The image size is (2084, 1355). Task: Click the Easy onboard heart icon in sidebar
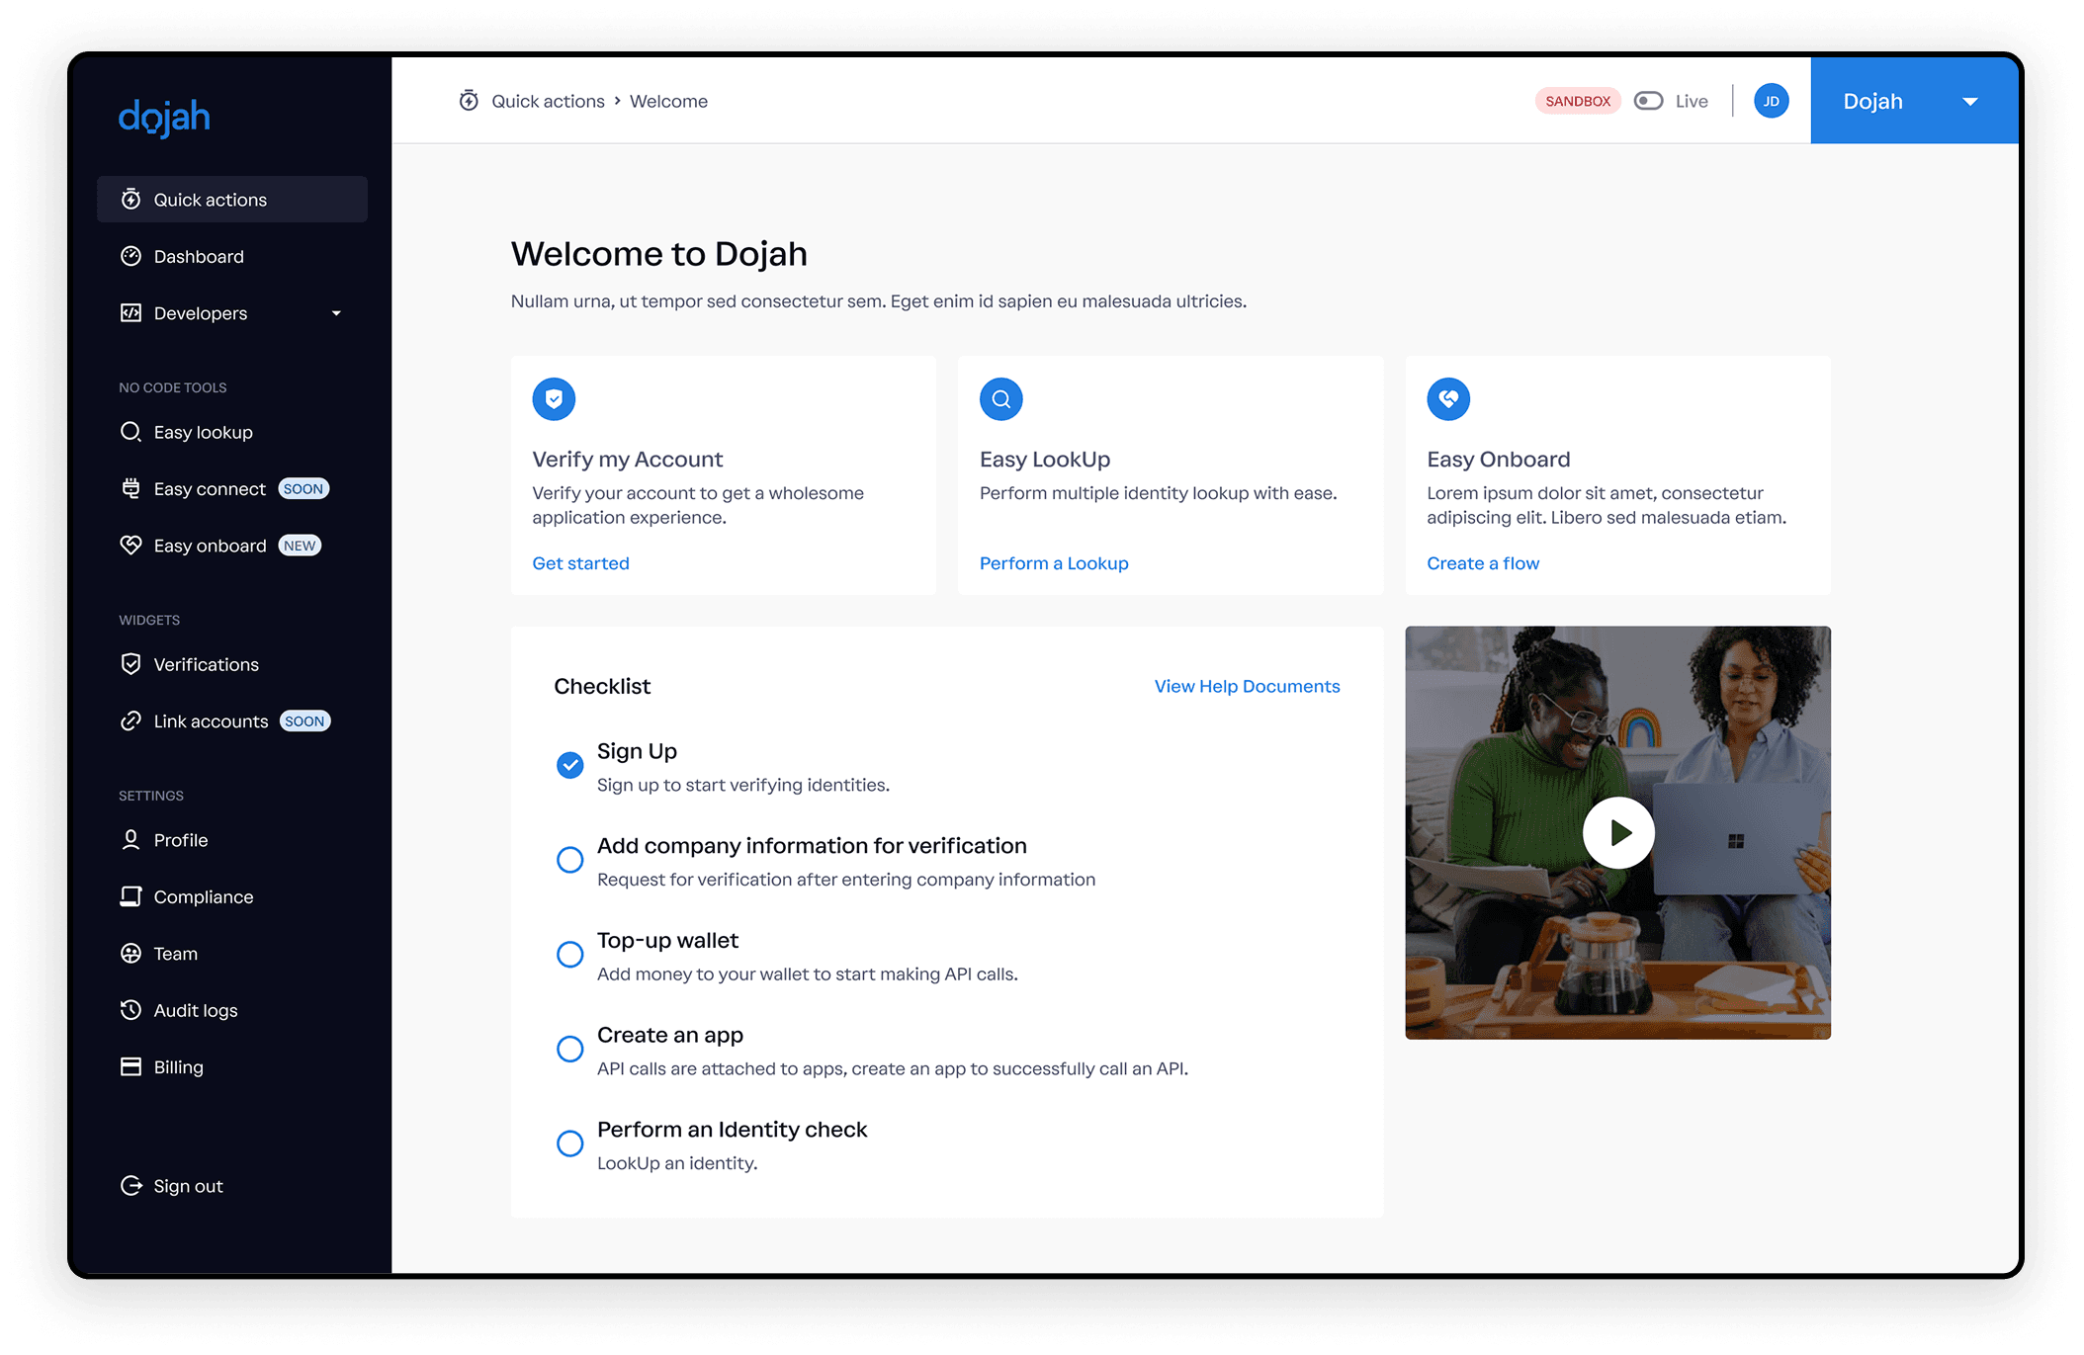tap(130, 546)
